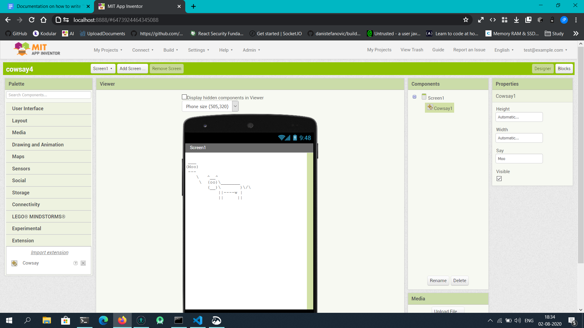Open the Phone size dropdown
The height and width of the screenshot is (328, 584).
pyautogui.click(x=210, y=106)
